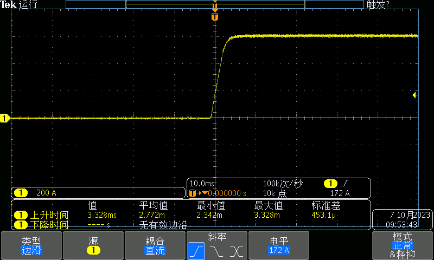Viewport: 434px width, 260px height.
Task: Select the rising edge slope icon
Action: click(x=196, y=251)
